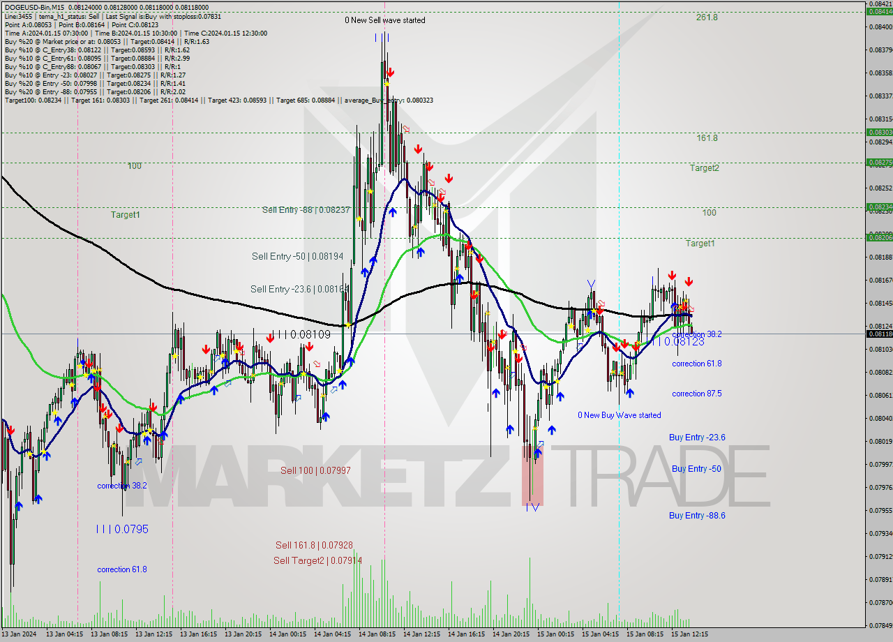
Task: Click the '13 Jan 16:15' time axis label
Action: 198,634
